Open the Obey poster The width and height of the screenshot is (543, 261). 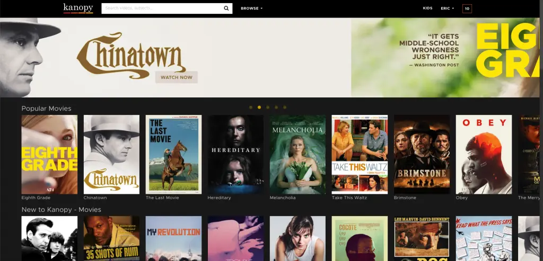484,155
